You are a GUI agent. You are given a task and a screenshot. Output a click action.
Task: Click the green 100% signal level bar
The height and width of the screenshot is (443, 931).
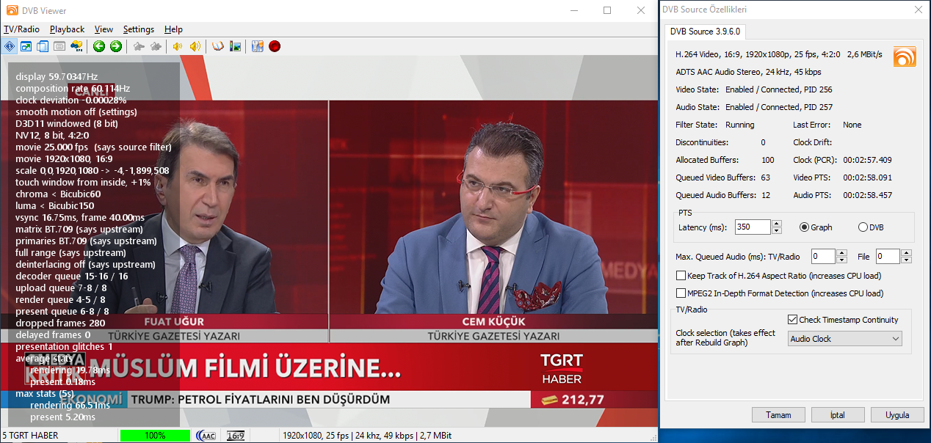point(155,436)
